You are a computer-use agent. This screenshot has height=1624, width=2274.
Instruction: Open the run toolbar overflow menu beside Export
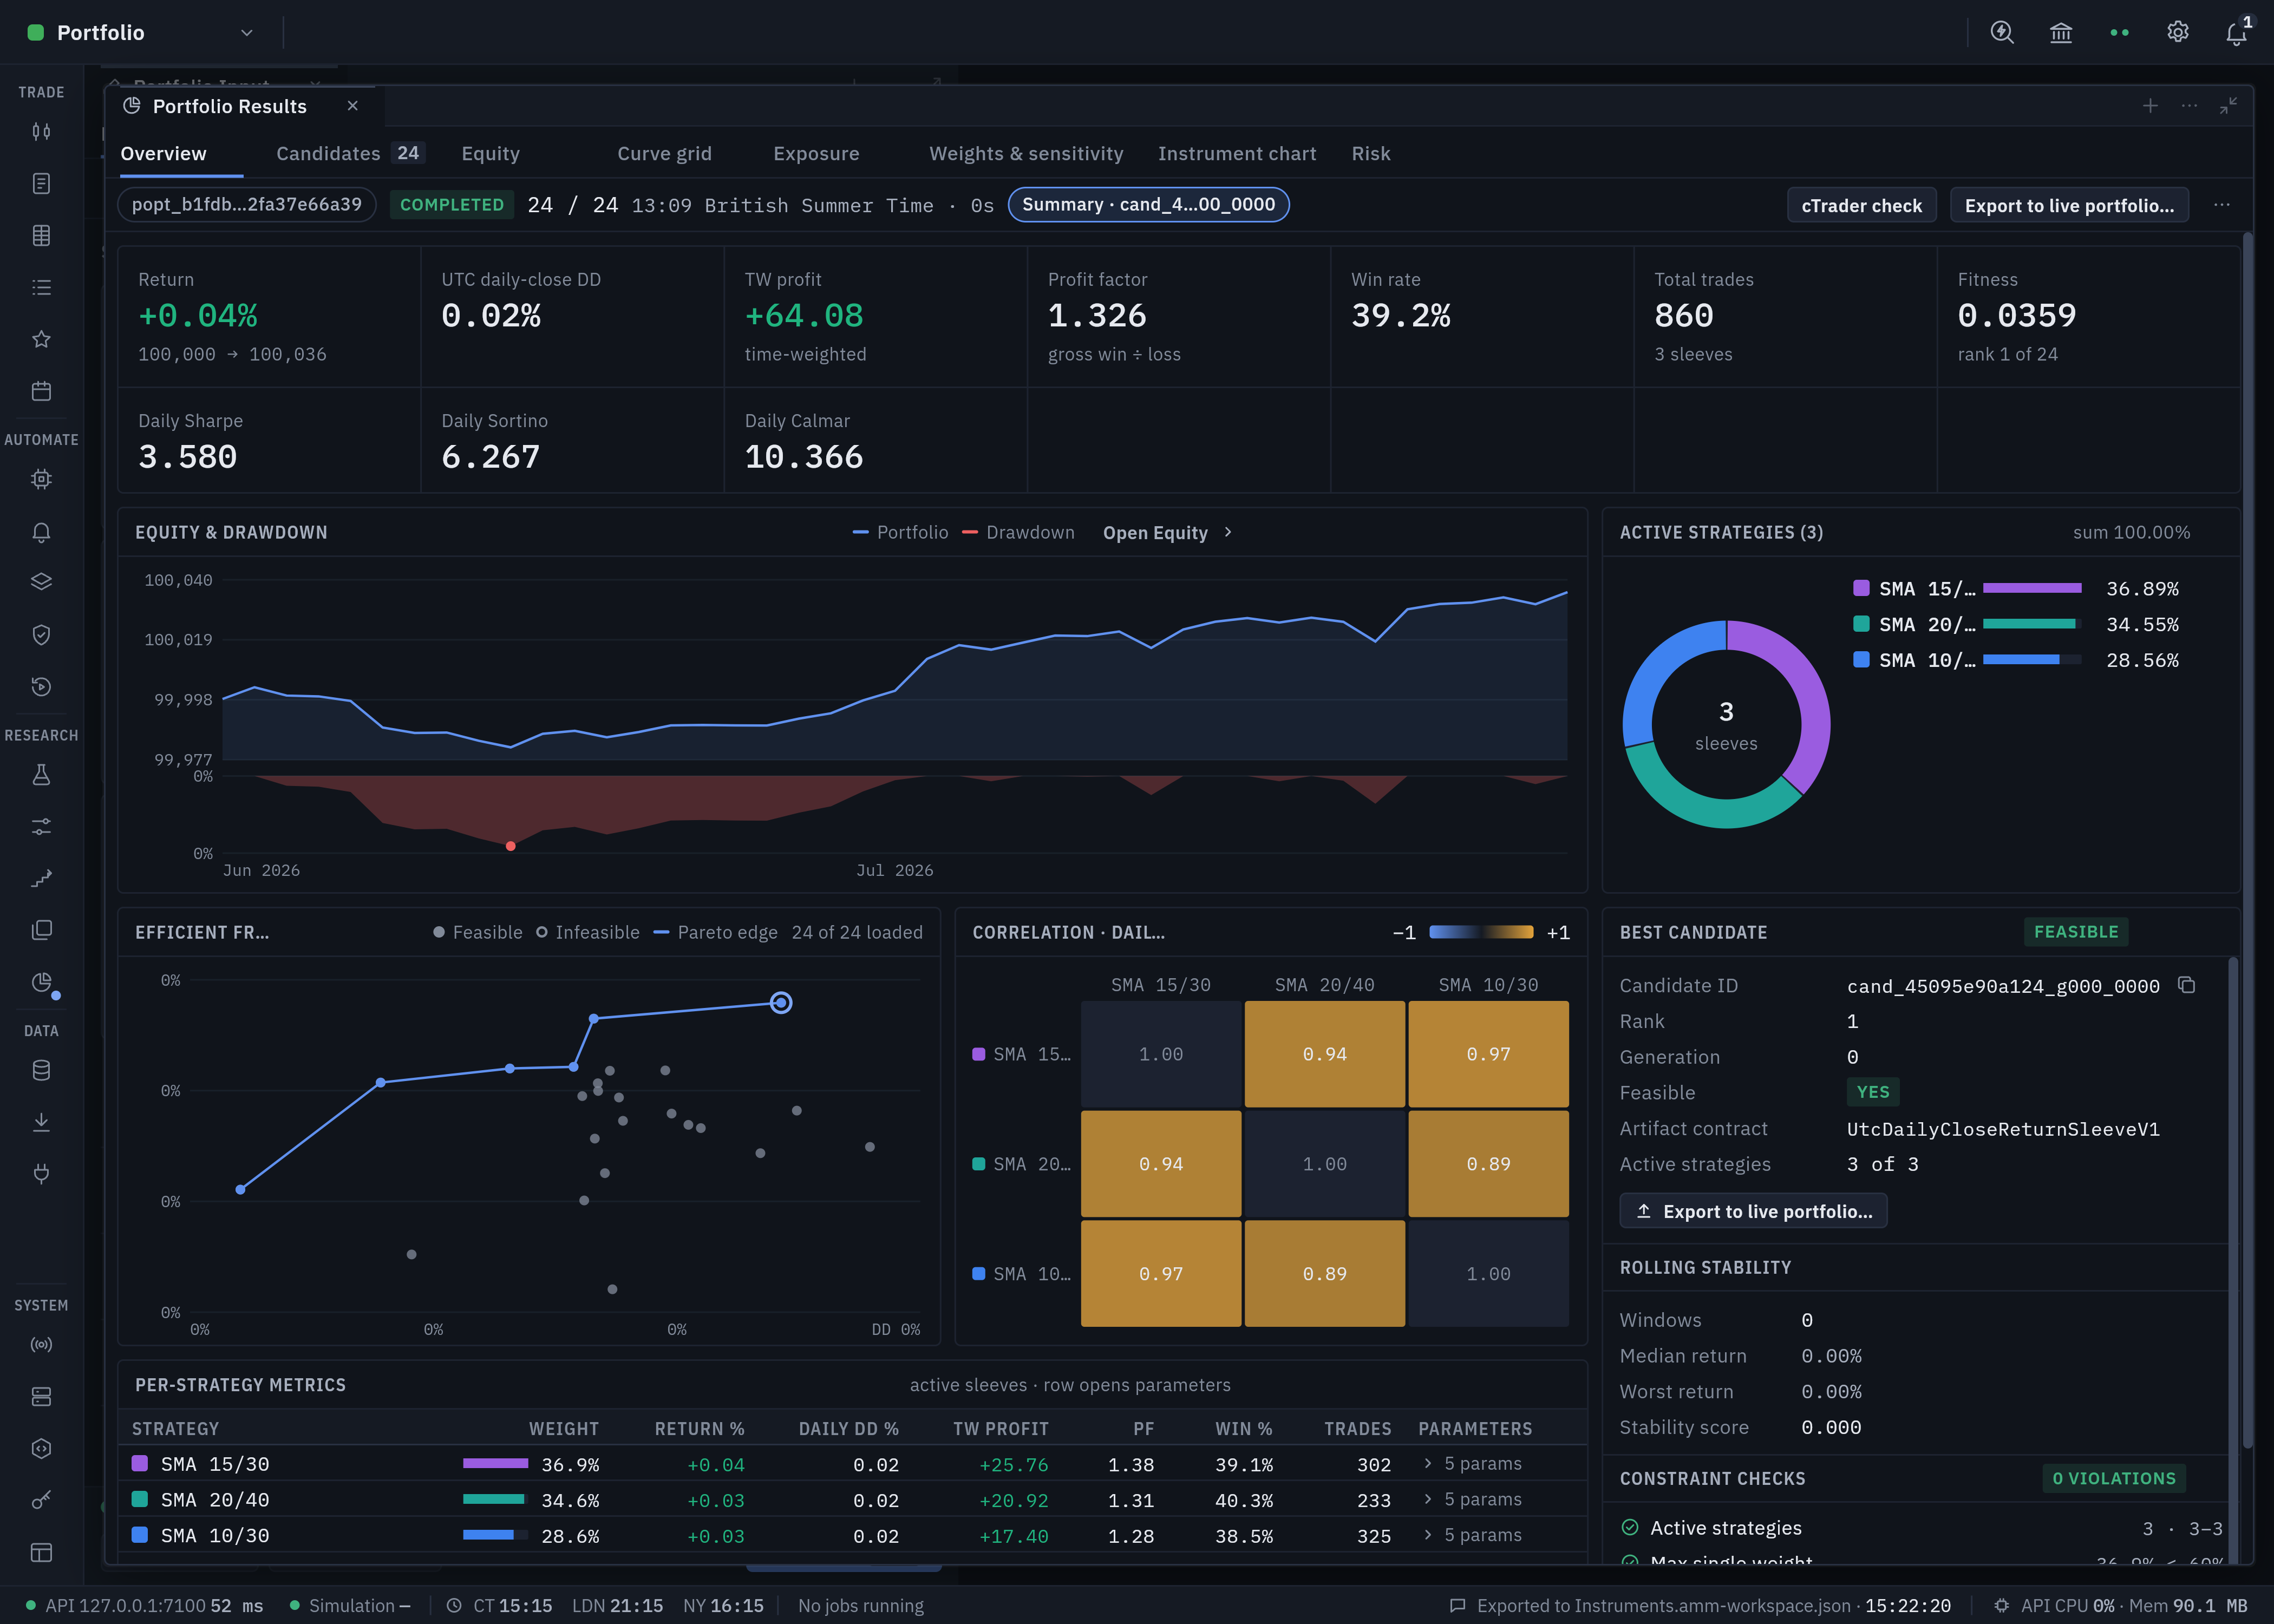point(2222,205)
